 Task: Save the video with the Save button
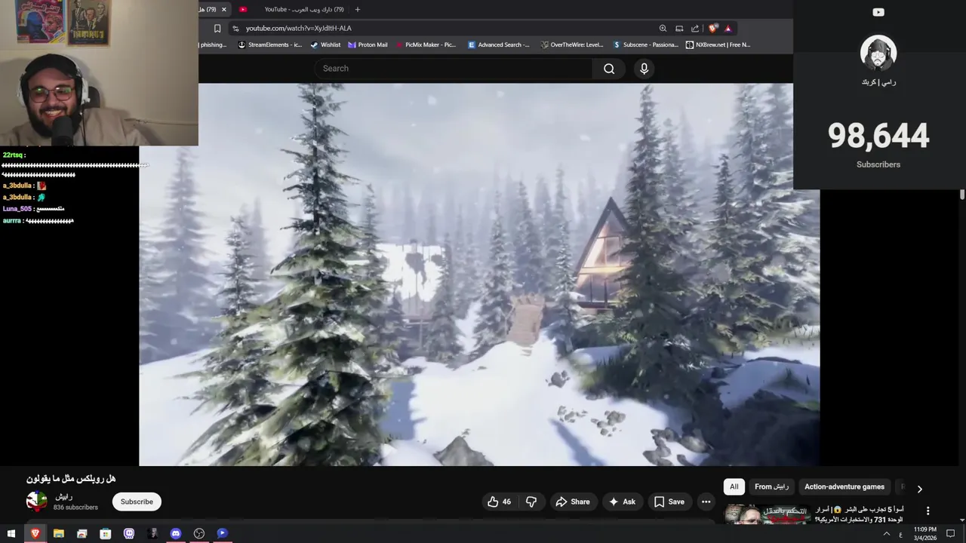(x=669, y=502)
